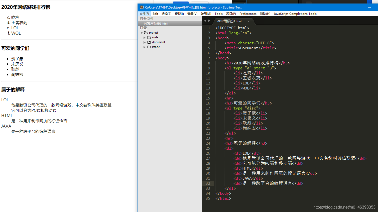378x212 pixels.
Task: Click the Sublime Text title bar icon
Action: tap(142, 8)
